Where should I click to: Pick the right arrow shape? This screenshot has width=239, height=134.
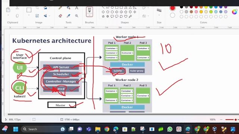[x=117, y=12]
